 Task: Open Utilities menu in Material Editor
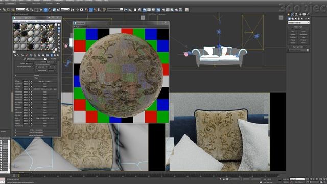[47, 21]
